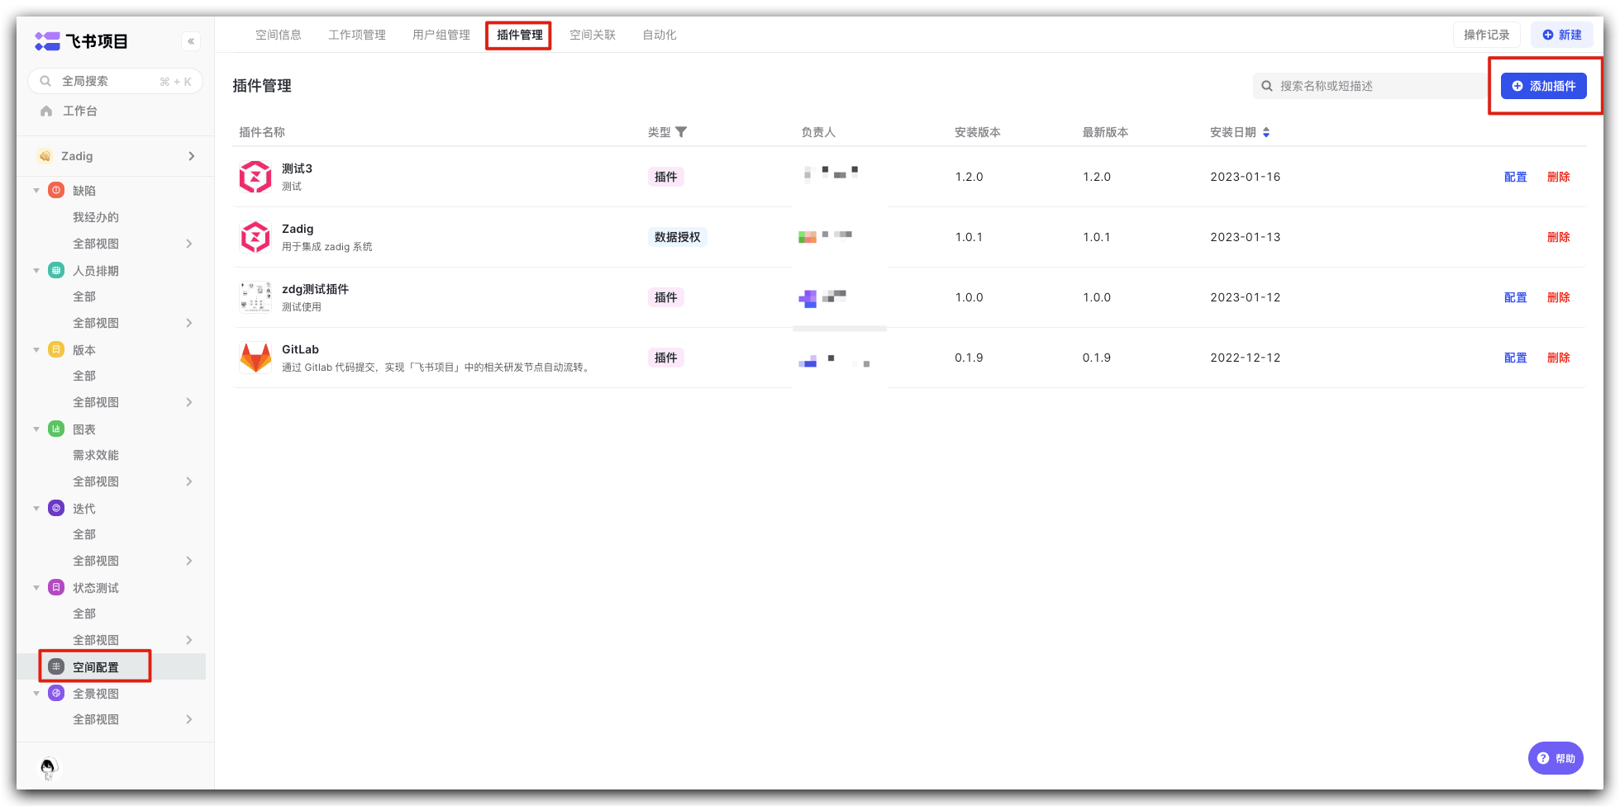Open the 空间信息 tab

[x=279, y=35]
